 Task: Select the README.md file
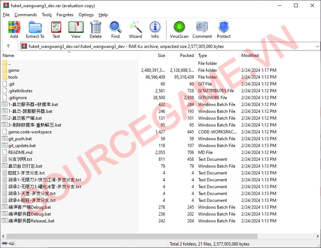click(x=20, y=152)
